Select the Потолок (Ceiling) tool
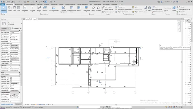This screenshot has height=109, width=193. click(45, 9)
